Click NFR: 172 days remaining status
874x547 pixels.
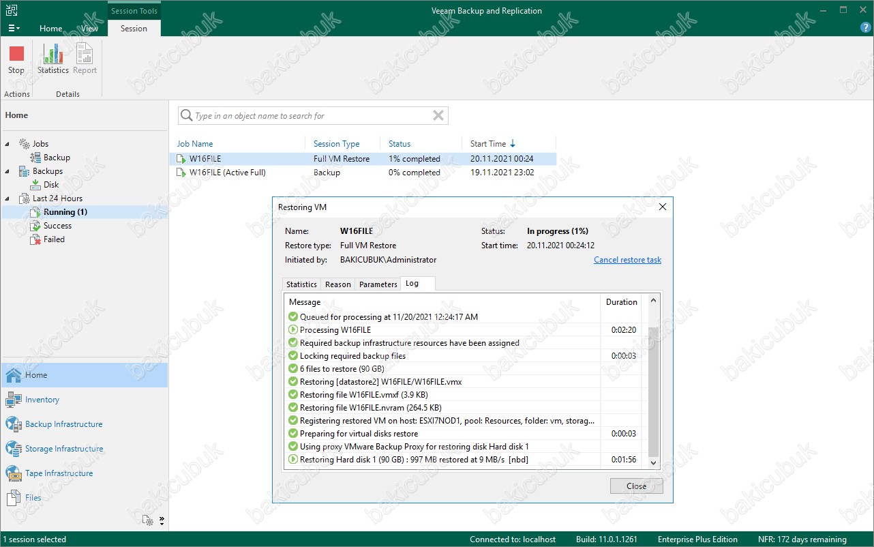pyautogui.click(x=802, y=539)
